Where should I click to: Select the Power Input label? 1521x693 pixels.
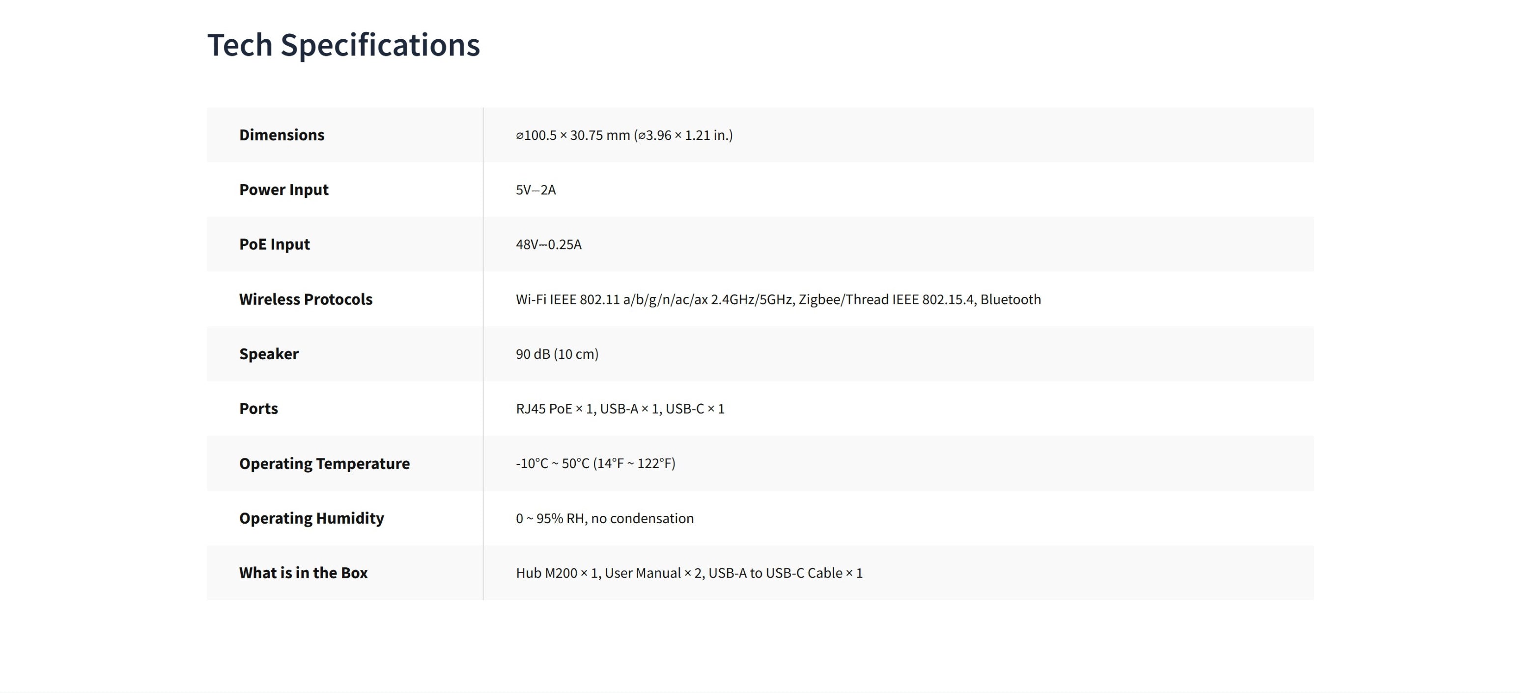coord(283,190)
